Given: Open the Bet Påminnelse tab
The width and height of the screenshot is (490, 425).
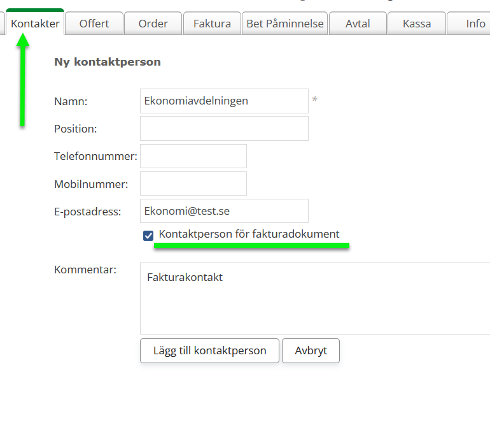Looking at the screenshot, I should [285, 24].
